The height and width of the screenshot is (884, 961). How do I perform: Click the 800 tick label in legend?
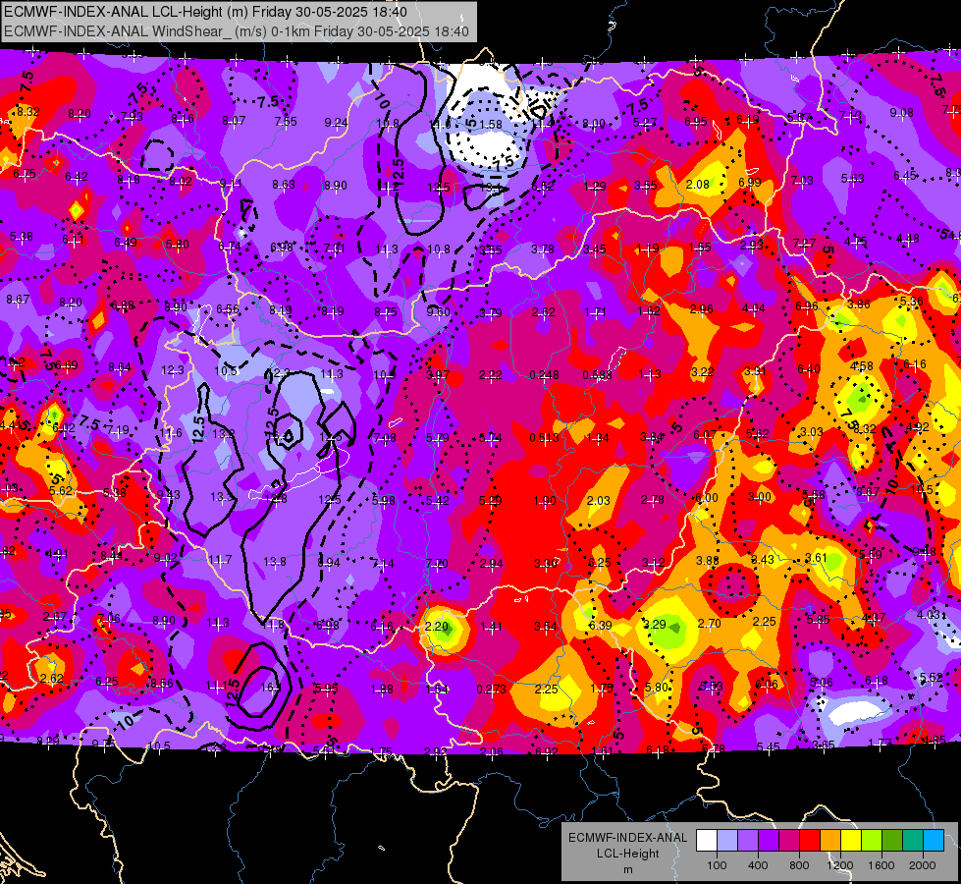799,865
